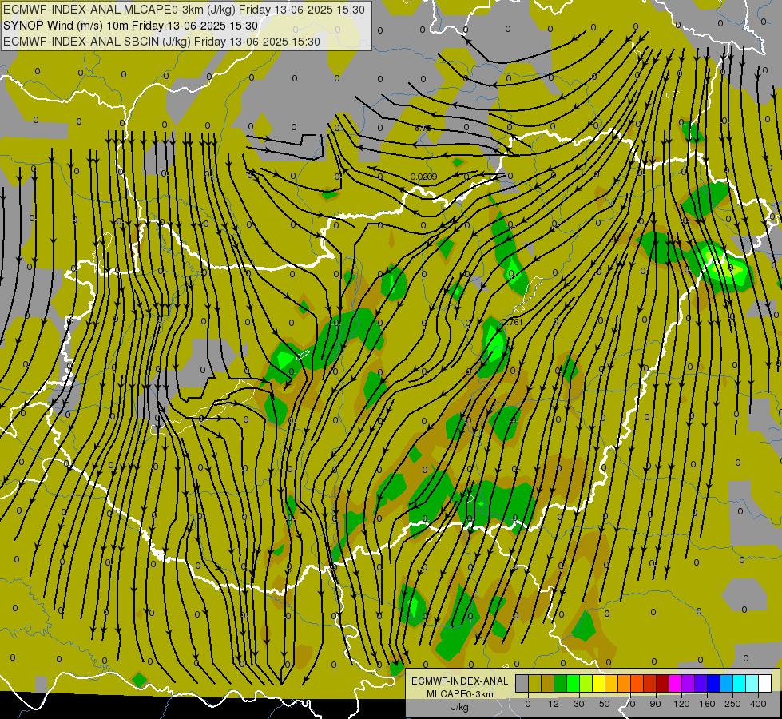This screenshot has height=719, width=782.
Task: Select the SYNOP Wind 10m header line
Action: [131, 26]
